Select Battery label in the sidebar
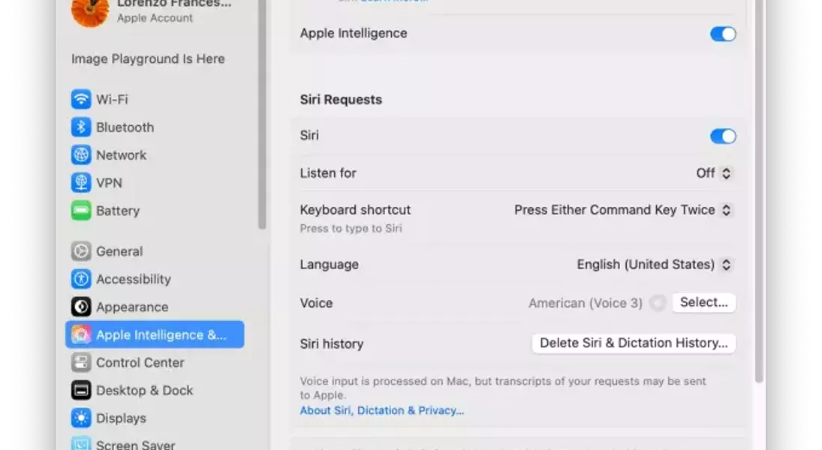Image resolution: width=822 pixels, height=450 pixels. [118, 211]
